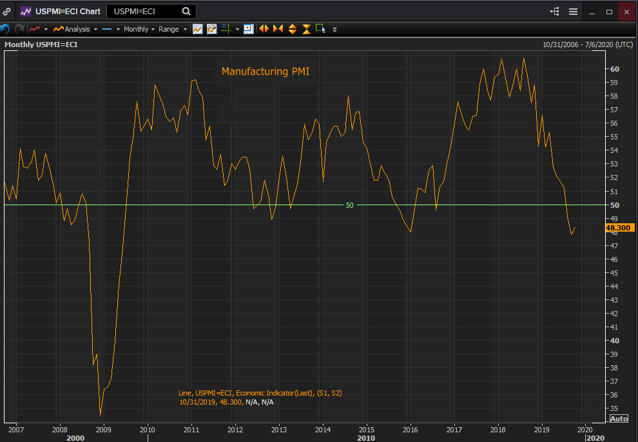Toggle the first chart display icon
Viewport: 638px width, 442px height.
tap(198, 29)
